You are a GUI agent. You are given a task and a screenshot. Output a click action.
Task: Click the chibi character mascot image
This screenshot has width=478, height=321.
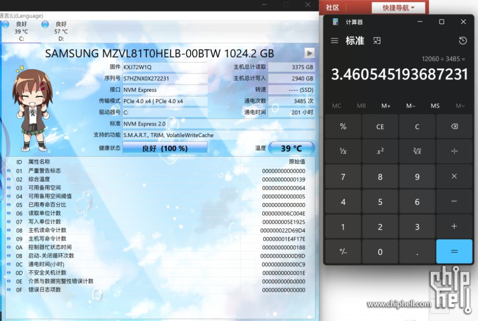[33, 109]
